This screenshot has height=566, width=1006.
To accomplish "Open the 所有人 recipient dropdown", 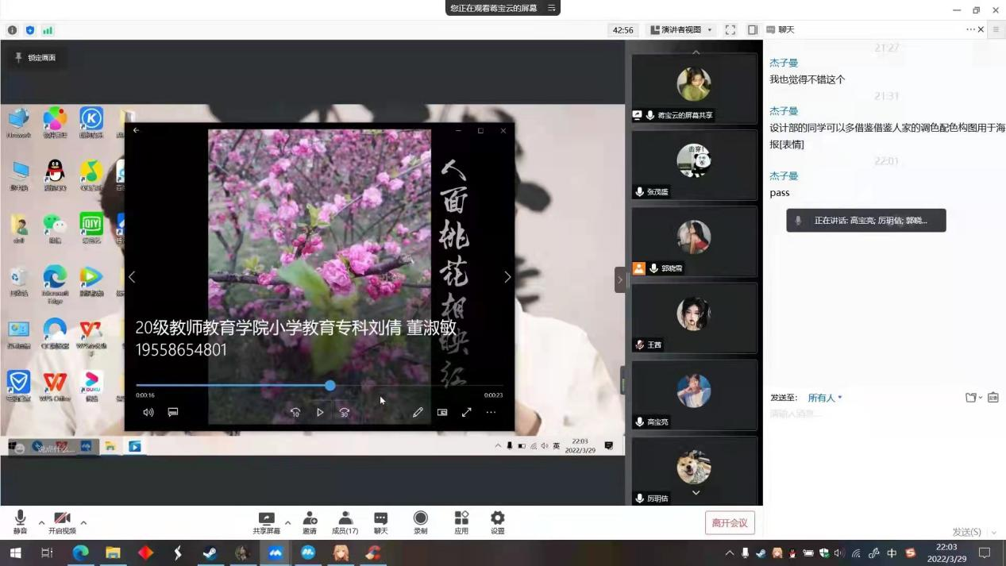I will click(x=825, y=398).
